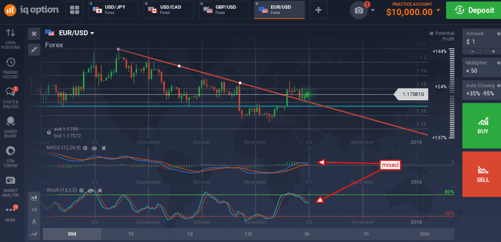Image resolution: width=501 pixels, height=242 pixels.
Task: Click the BUY button
Action: pos(481,126)
